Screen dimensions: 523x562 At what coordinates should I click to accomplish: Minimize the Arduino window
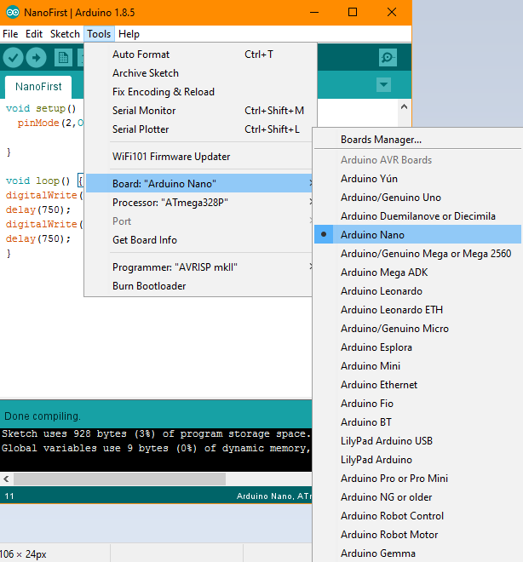(314, 13)
